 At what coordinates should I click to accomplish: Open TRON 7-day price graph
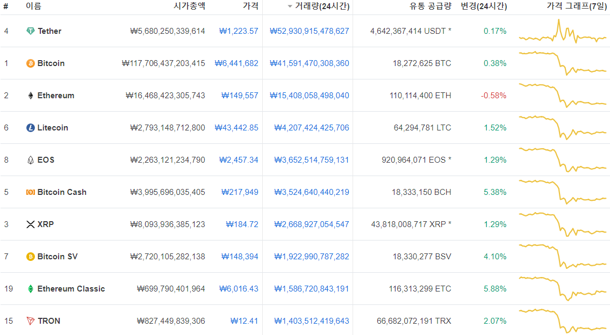563,321
